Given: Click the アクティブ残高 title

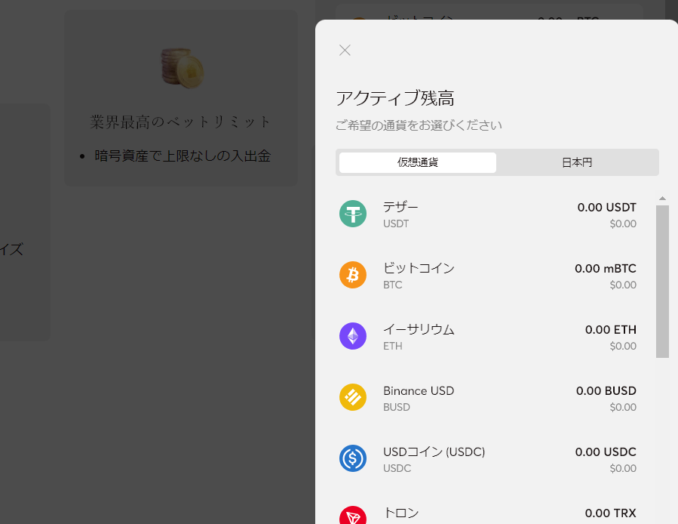Looking at the screenshot, I should [x=395, y=98].
